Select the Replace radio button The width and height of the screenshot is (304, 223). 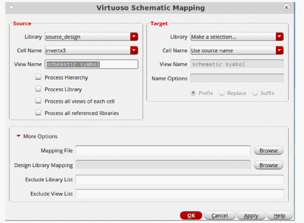pyautogui.click(x=222, y=93)
